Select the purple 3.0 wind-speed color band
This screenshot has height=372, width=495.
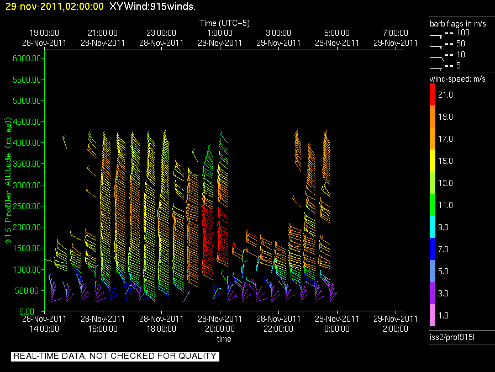click(x=433, y=293)
